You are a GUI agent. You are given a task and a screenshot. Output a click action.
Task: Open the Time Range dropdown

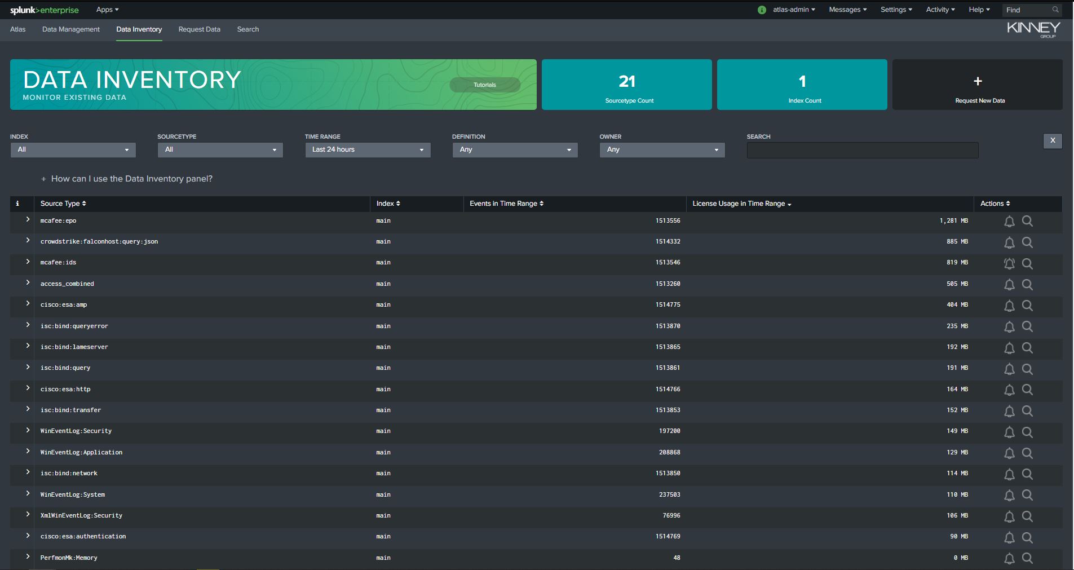(367, 150)
